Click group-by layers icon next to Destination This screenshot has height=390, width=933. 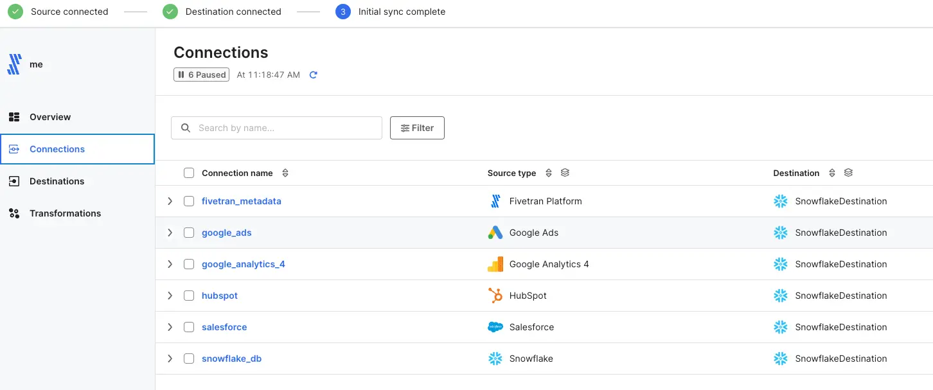(848, 173)
